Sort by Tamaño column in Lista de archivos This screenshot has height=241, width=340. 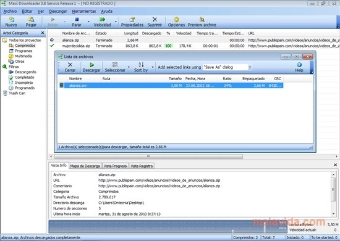pyautogui.click(x=175, y=79)
